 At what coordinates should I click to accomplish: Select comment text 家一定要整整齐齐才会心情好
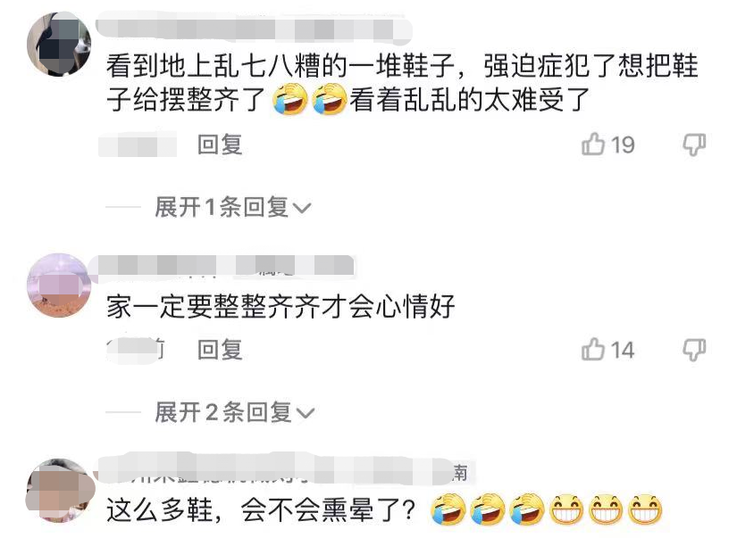tap(281, 307)
